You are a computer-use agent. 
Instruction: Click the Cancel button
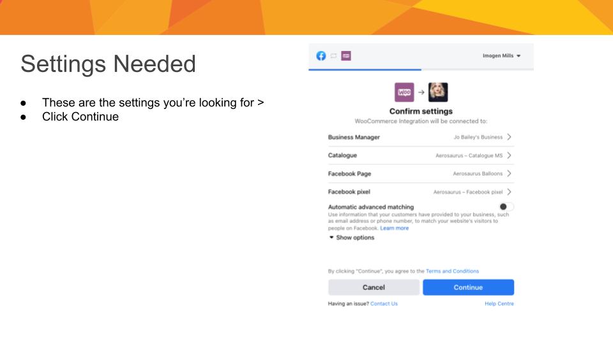(x=374, y=287)
